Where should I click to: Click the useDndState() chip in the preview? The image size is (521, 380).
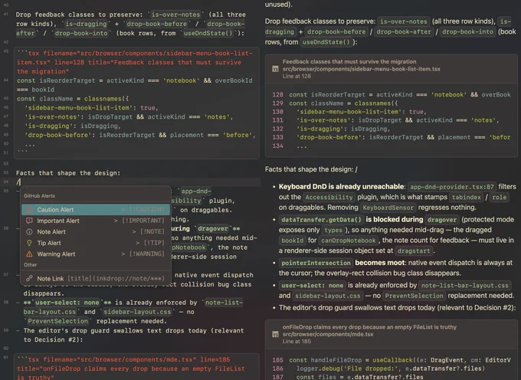click(326, 42)
